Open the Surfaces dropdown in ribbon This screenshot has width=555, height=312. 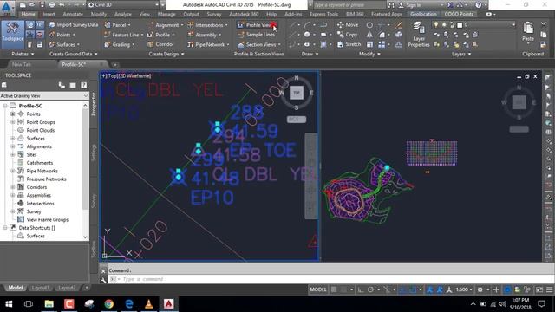coord(64,44)
